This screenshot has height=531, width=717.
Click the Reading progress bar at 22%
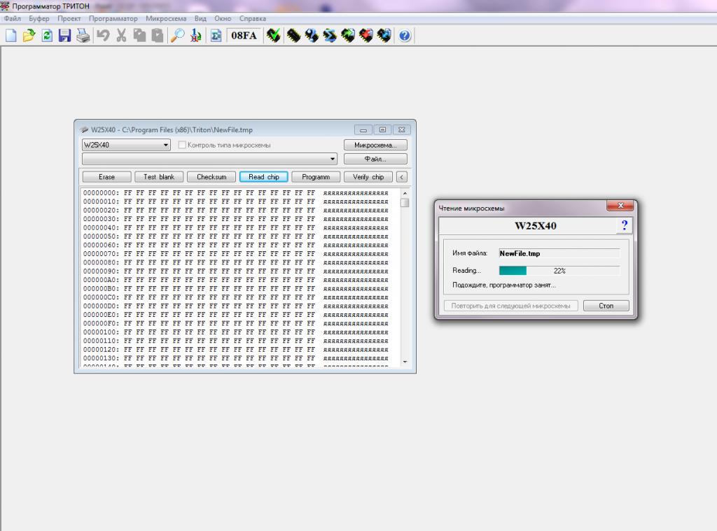pyautogui.click(x=559, y=271)
